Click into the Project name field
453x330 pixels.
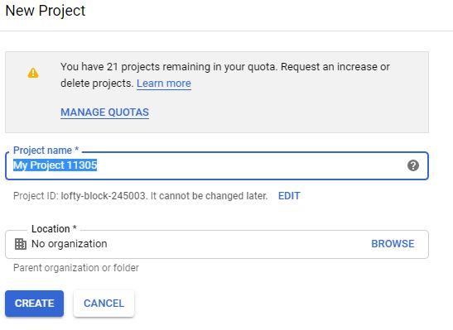(x=217, y=165)
